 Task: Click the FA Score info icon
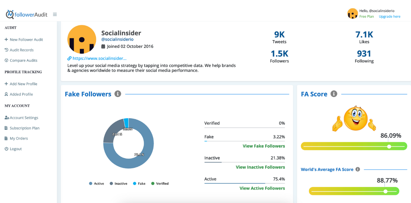pyautogui.click(x=334, y=94)
